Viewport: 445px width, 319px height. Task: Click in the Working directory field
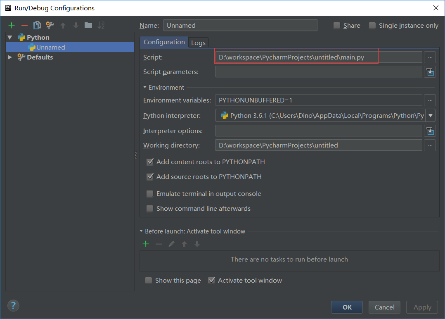(x=319, y=145)
